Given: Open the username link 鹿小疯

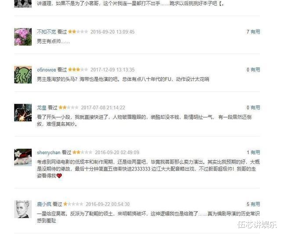Looking at the screenshot, I should click(x=44, y=204).
